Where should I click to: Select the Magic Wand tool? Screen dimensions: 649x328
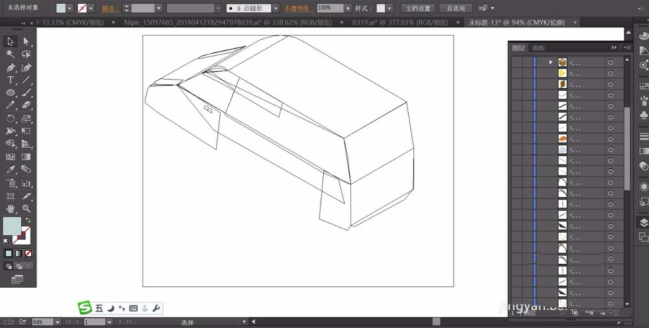[x=10, y=54]
